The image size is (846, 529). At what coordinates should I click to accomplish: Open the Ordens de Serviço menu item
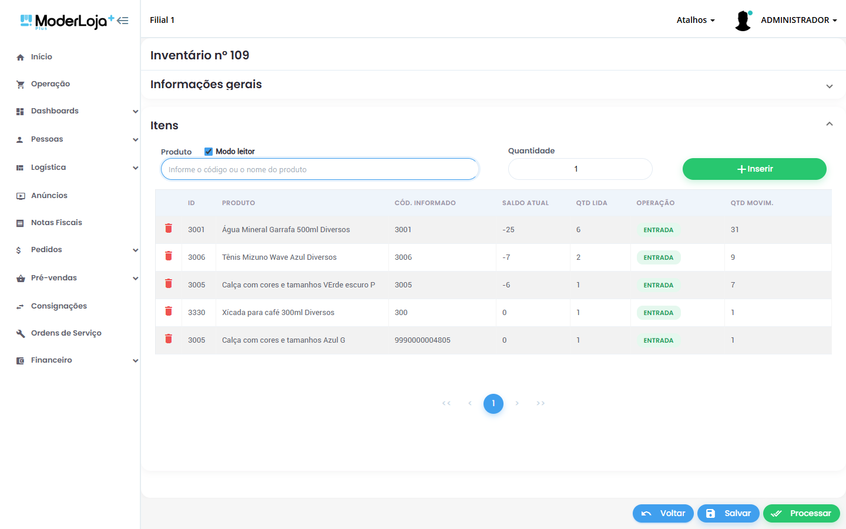pyautogui.click(x=66, y=333)
